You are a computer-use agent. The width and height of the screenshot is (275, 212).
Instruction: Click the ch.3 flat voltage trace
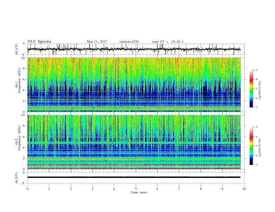coord(134,177)
